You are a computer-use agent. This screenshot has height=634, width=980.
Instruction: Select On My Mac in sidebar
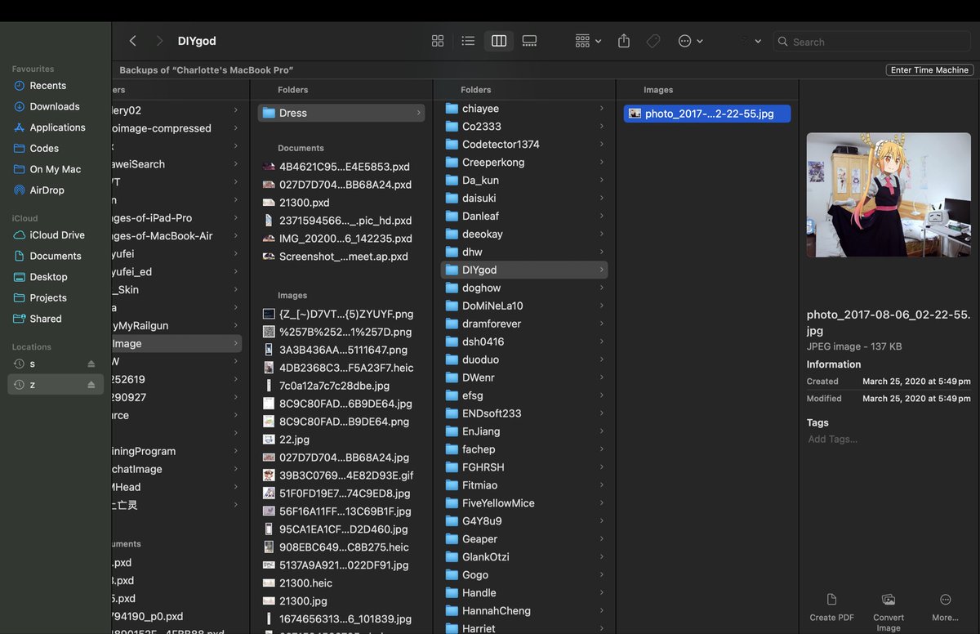[56, 170]
